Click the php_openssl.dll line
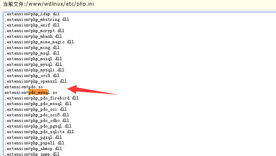Viewport: 276px width, 156px height. [36, 81]
